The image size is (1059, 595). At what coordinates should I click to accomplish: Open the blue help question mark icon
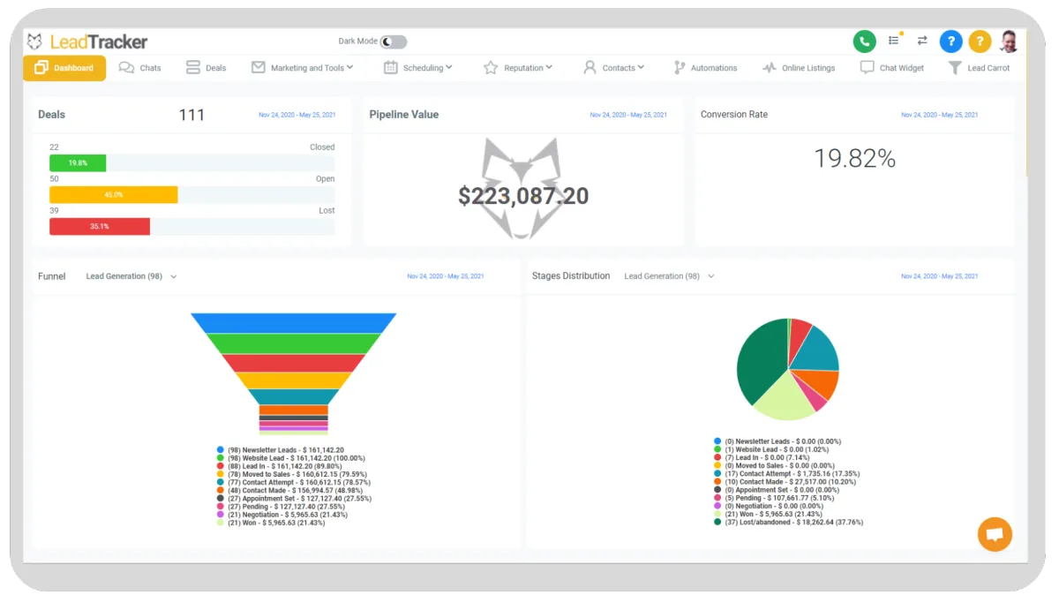tap(950, 41)
